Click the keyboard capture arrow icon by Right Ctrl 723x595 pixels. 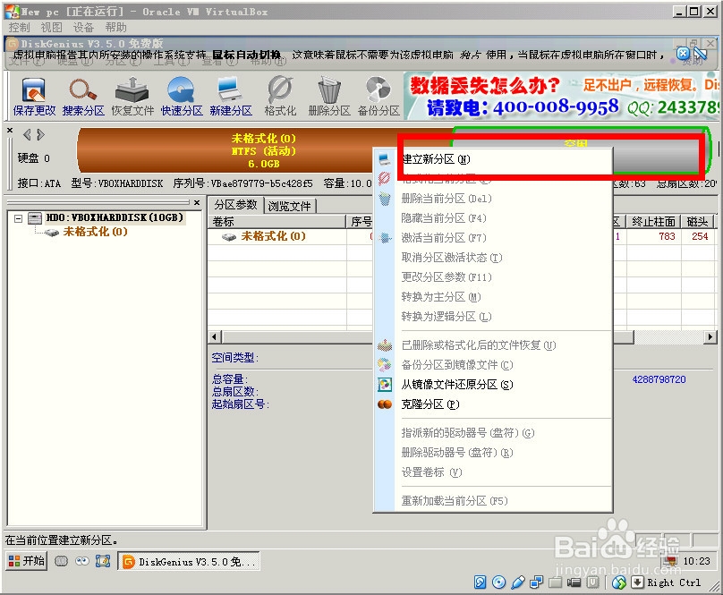point(637,583)
